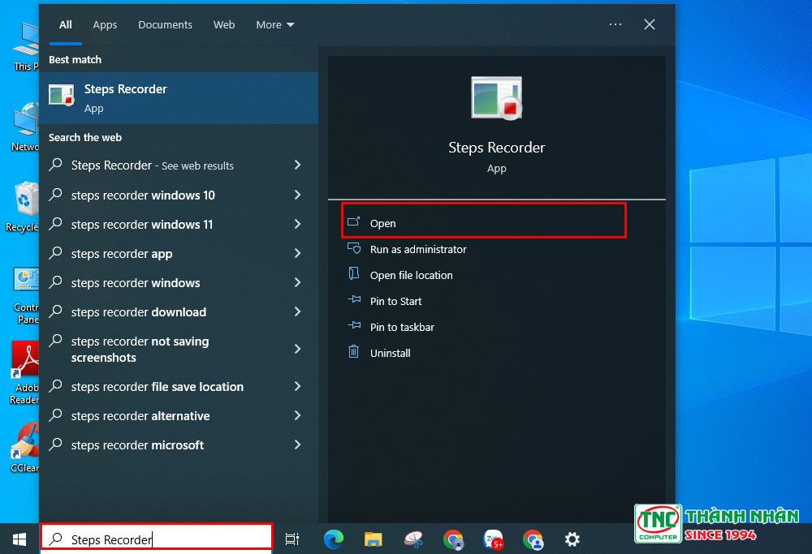Select Control Panel desktop icon
812x554 pixels.
point(26,296)
